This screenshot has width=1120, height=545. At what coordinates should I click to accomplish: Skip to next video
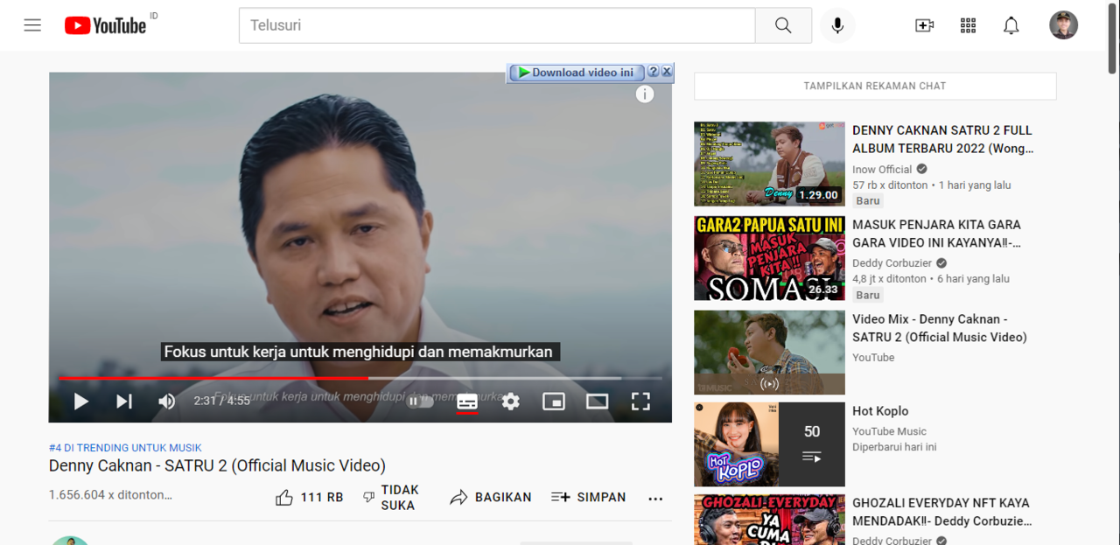click(x=124, y=402)
